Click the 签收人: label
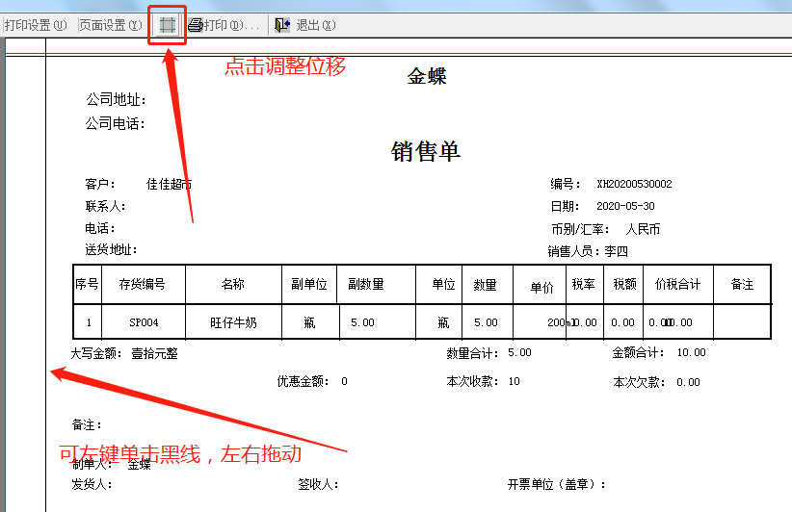 pos(318,485)
